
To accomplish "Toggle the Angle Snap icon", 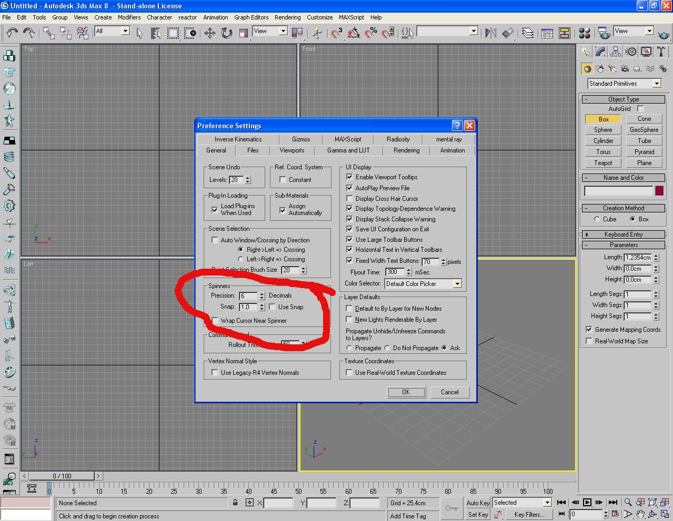I will tap(354, 33).
